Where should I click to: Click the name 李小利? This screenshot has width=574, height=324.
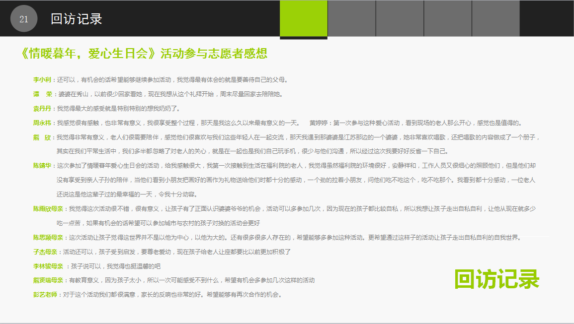[x=42, y=80]
